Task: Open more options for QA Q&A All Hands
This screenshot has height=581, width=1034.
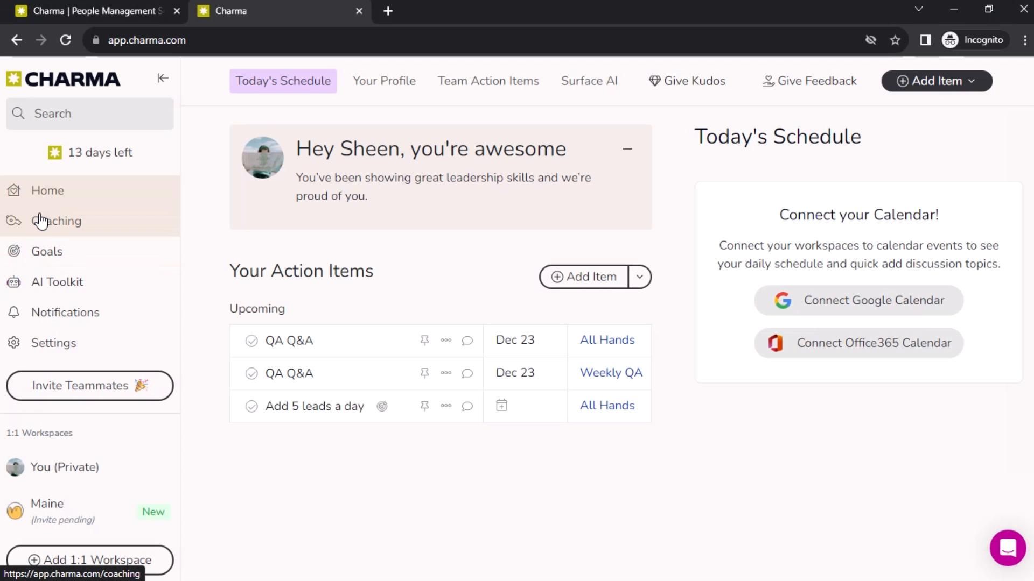Action: pyautogui.click(x=446, y=341)
